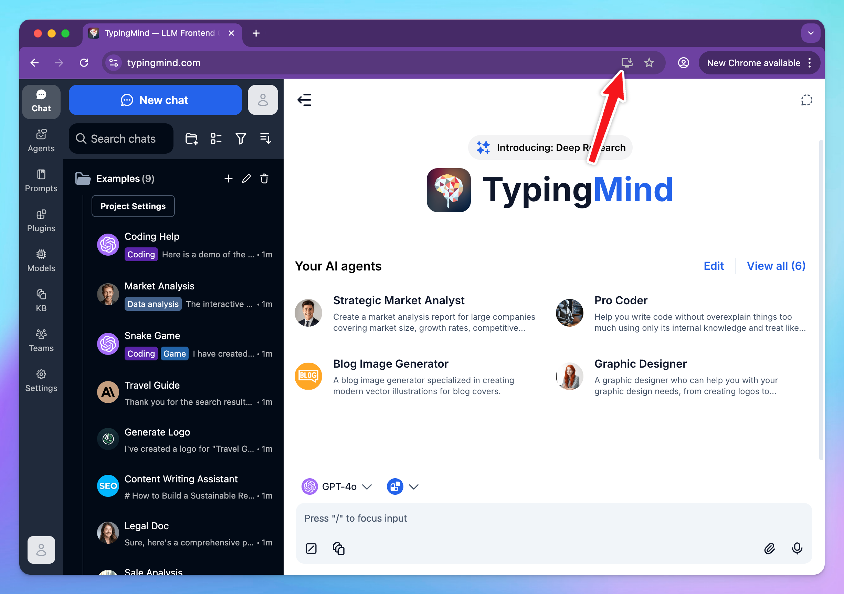844x594 pixels.
Task: Click the New chat button
Action: [x=155, y=100]
